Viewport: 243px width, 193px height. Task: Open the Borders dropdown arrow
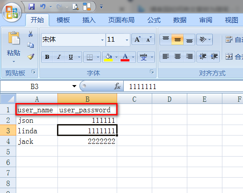point(98,57)
